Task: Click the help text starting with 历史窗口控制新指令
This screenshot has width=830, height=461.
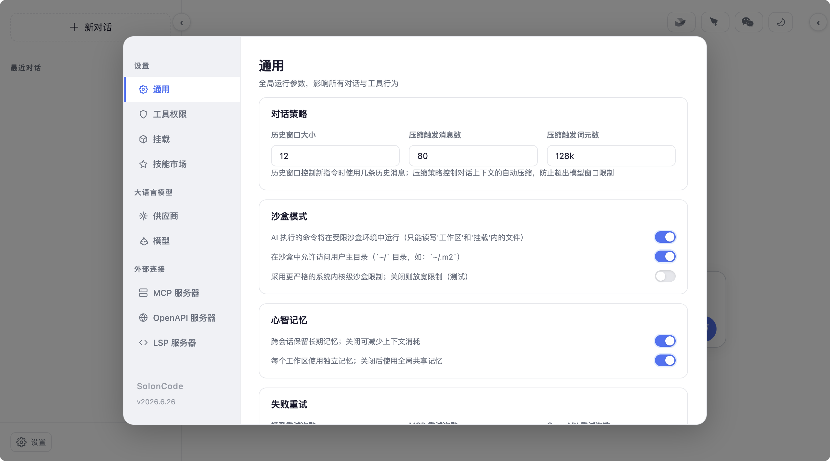Action: (x=443, y=173)
